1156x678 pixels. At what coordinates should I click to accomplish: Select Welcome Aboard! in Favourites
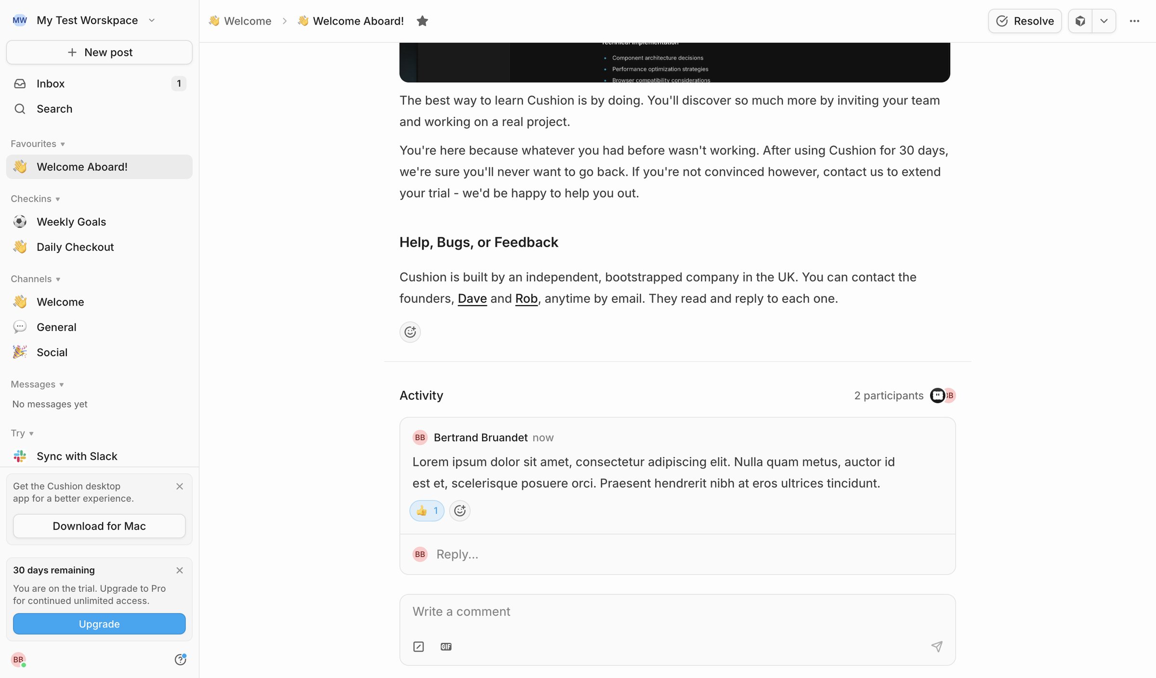pos(99,167)
